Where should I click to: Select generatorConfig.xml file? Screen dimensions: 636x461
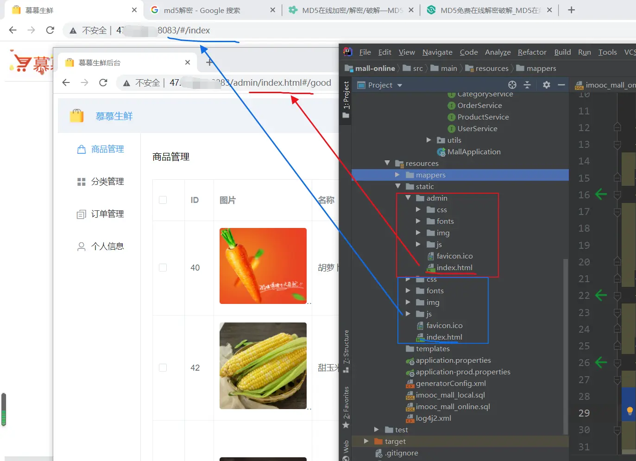click(x=451, y=384)
